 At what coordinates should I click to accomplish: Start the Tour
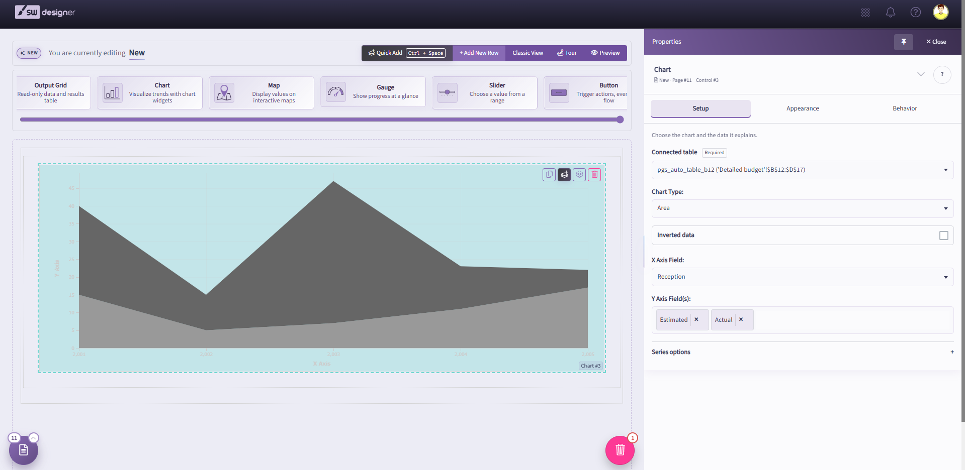pyautogui.click(x=567, y=53)
